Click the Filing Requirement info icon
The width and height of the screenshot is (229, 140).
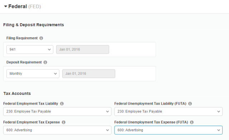(41, 38)
